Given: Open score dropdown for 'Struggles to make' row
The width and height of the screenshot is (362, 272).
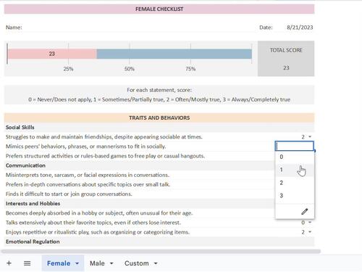Looking at the screenshot, I should click(x=310, y=137).
